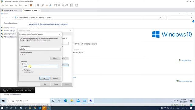This screenshot has width=195, height=110.
Task: Close the Computer Name/Domain Changes dialog
Action: click(60, 34)
